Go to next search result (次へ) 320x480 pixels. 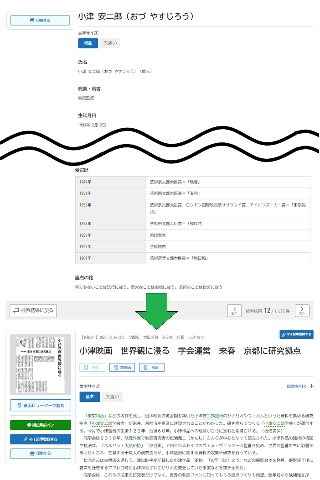[302, 311]
